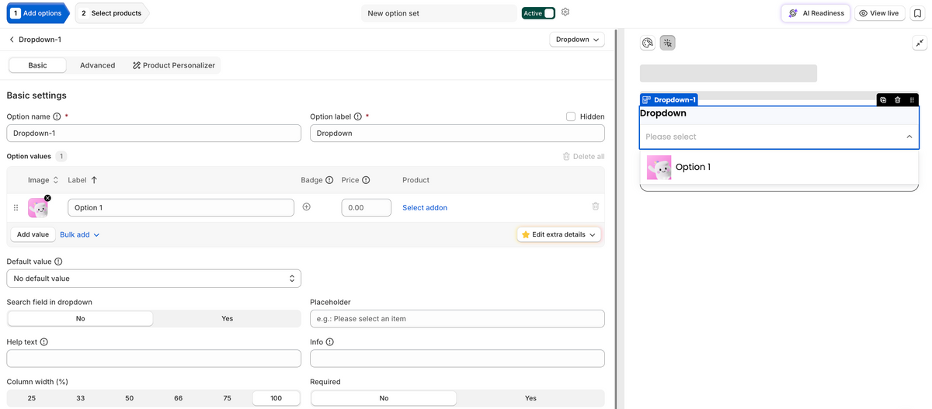
Task: Expand the Bulk add menu
Action: pos(80,234)
